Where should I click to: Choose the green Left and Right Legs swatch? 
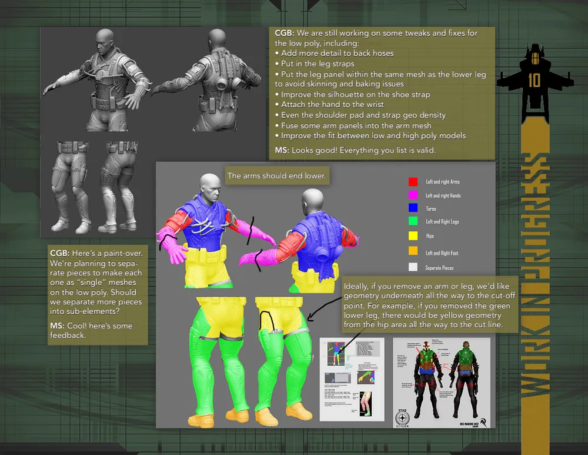pos(413,221)
